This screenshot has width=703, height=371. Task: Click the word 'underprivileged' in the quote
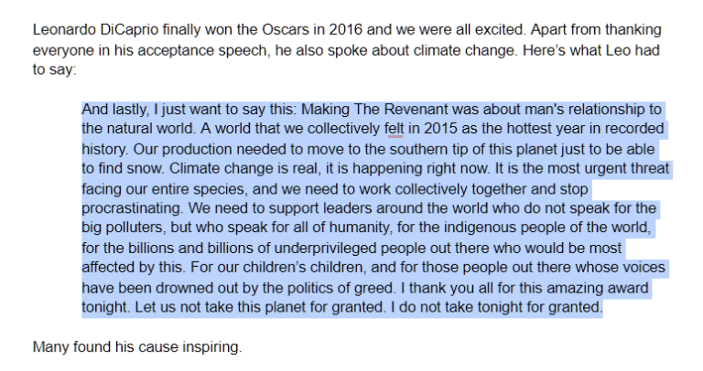click(325, 248)
